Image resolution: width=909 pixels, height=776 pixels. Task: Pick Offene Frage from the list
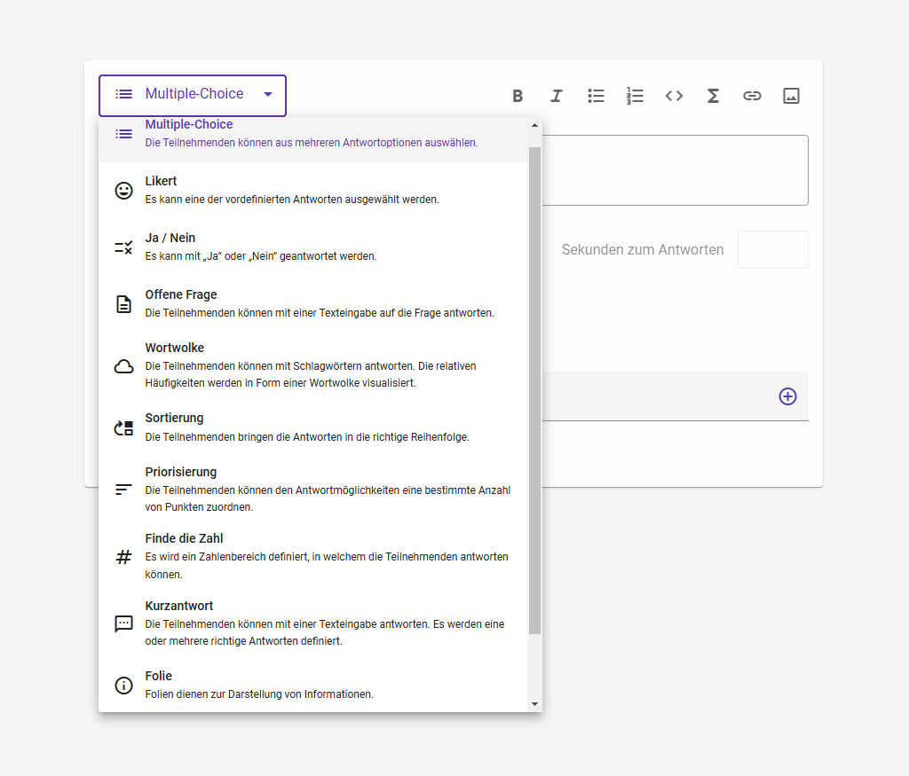coord(312,303)
